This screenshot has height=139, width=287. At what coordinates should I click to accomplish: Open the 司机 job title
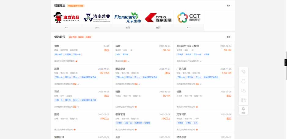tap(57, 92)
